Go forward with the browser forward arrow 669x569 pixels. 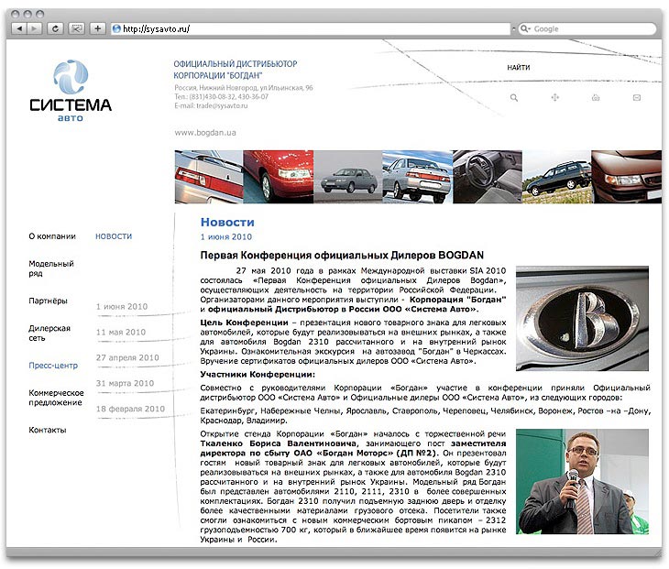tap(34, 28)
